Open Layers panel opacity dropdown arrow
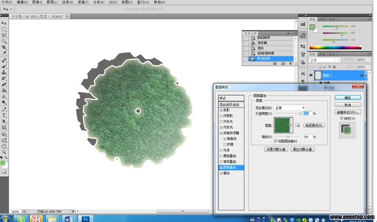The width and height of the screenshot is (377, 222). 369,60
